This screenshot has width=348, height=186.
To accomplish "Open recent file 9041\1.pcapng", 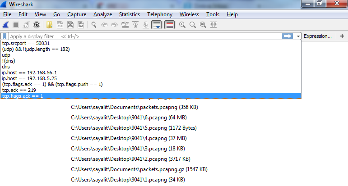I will (128, 180).
